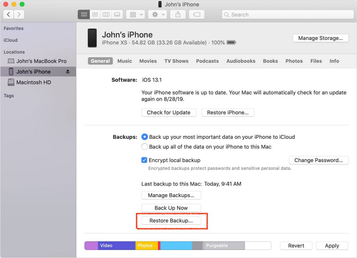Click the battery level icon

(x=231, y=43)
